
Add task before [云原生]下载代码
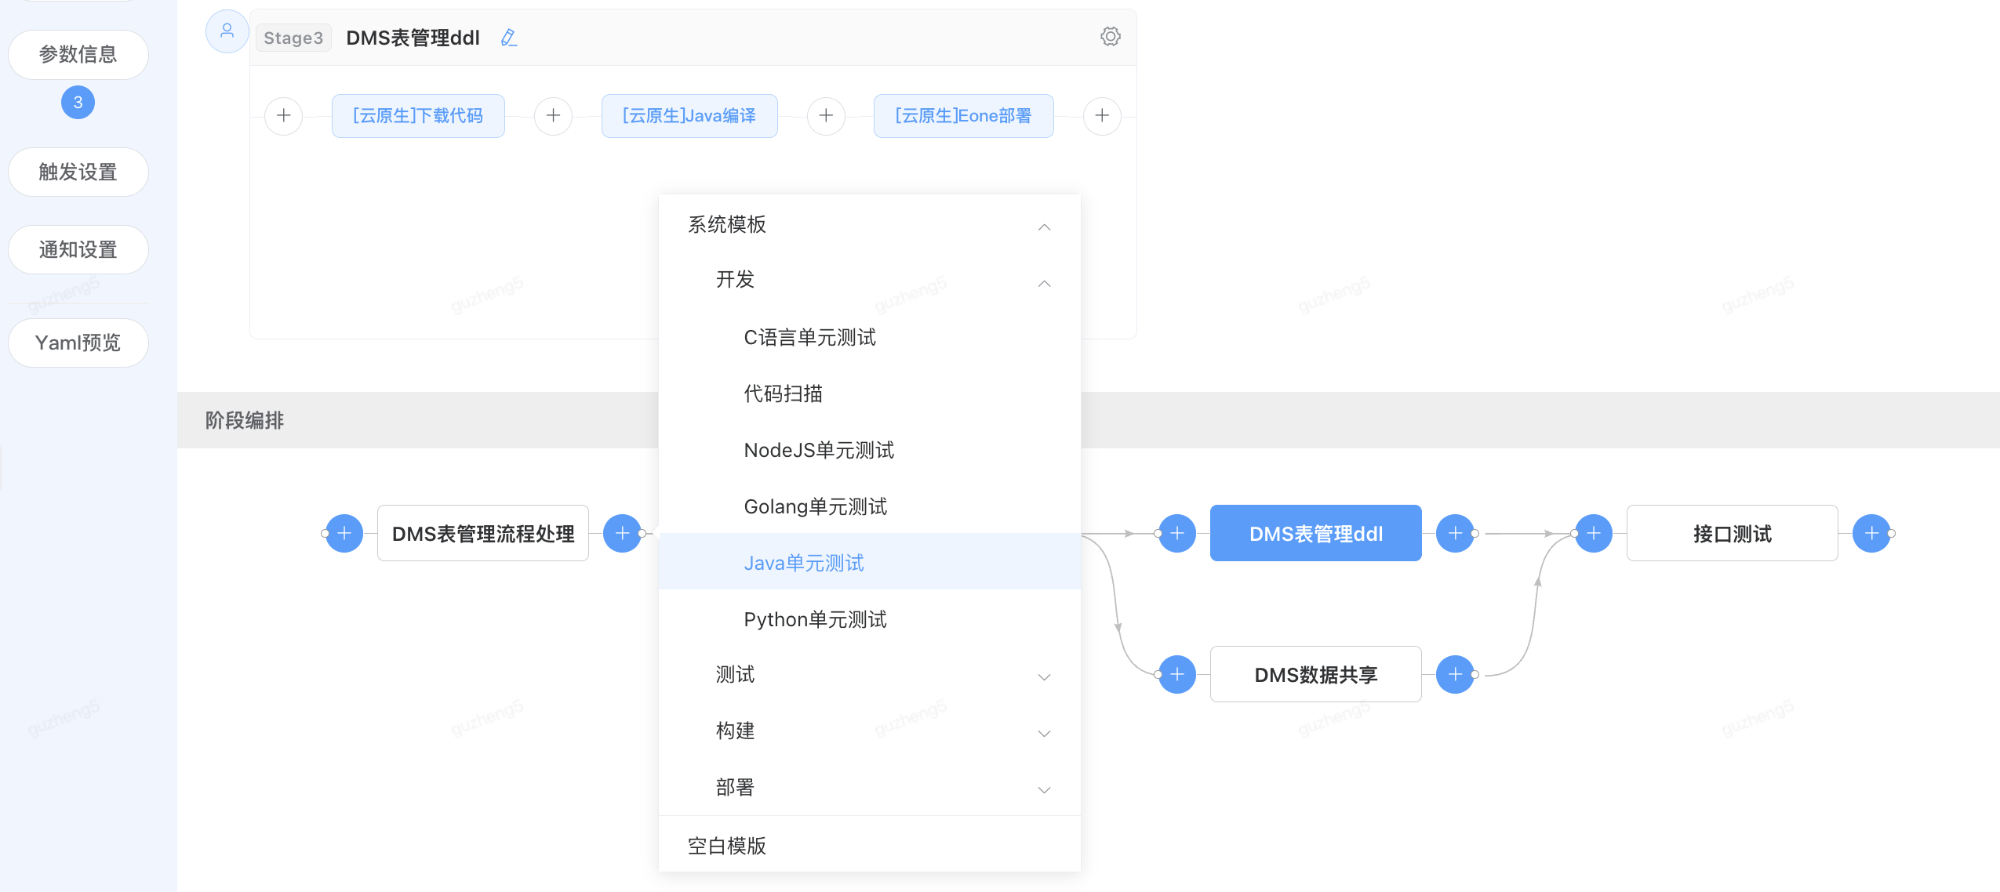[x=284, y=116]
